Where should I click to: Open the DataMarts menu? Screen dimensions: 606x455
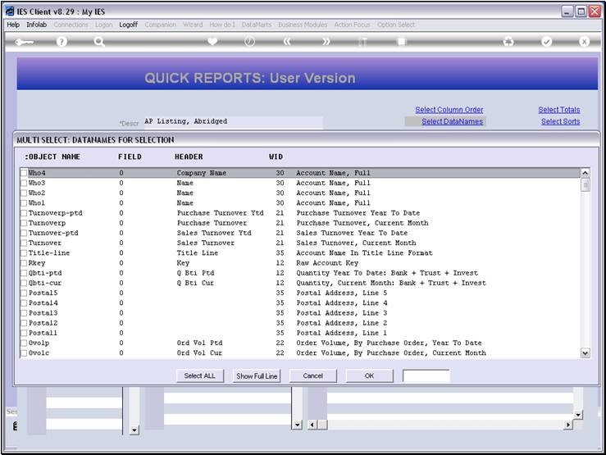pyautogui.click(x=256, y=25)
